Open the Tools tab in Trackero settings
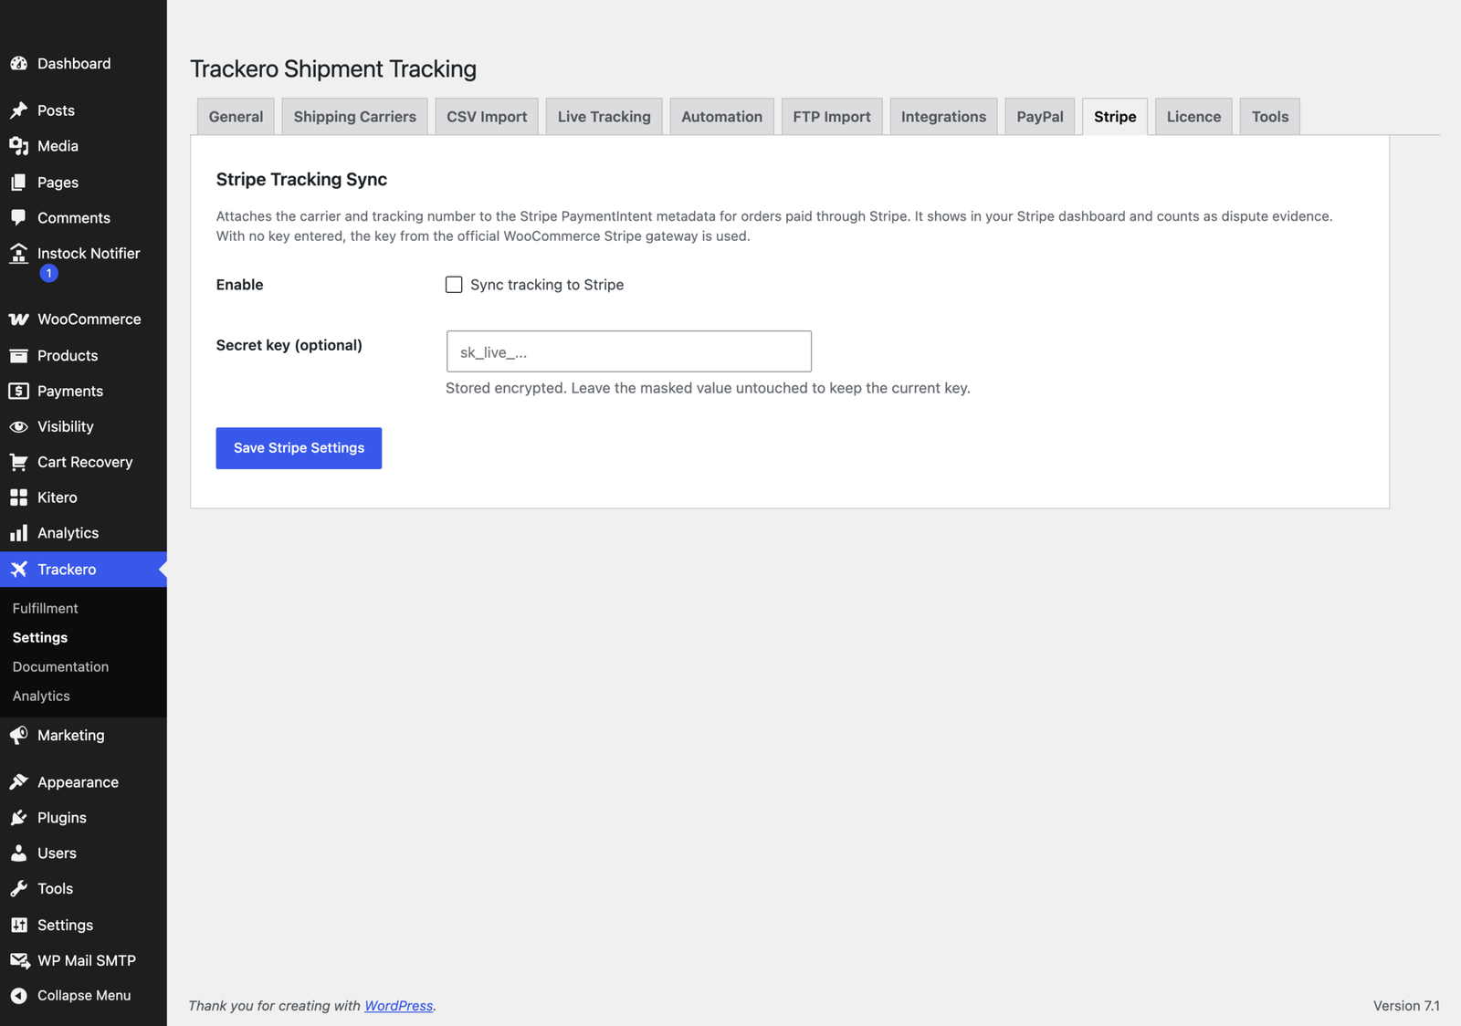 click(1270, 117)
